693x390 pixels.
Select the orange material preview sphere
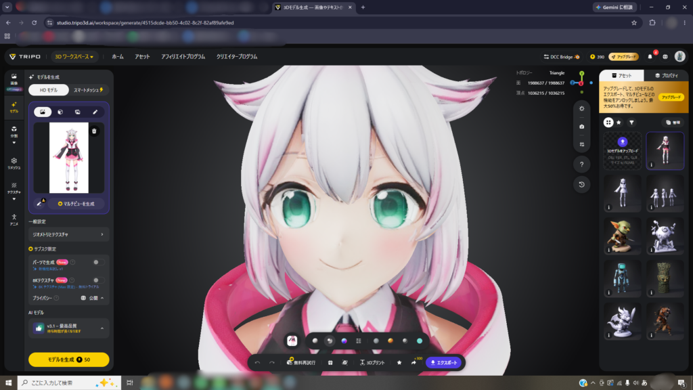click(390, 341)
